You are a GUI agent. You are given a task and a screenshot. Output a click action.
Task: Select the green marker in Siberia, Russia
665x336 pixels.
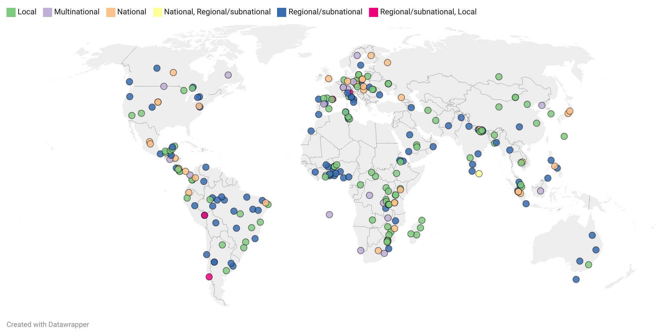coord(499,77)
